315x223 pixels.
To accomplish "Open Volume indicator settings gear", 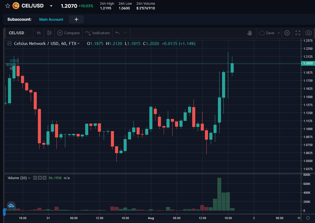I will point(40,178).
